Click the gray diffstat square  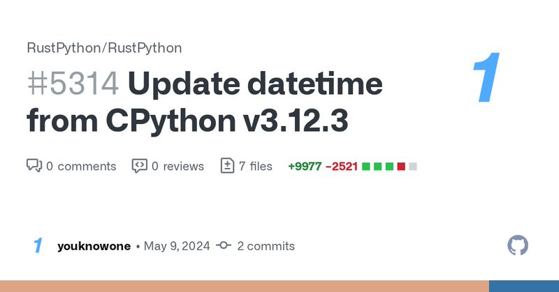click(413, 166)
